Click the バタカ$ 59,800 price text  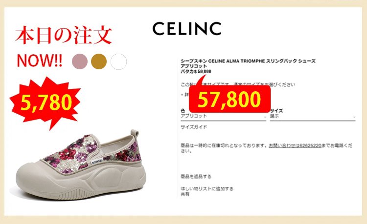[196, 71]
